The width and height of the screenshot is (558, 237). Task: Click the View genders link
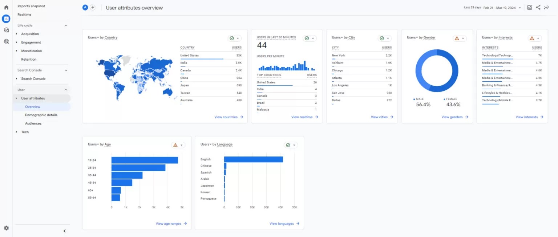(455, 117)
